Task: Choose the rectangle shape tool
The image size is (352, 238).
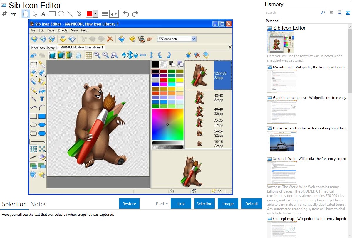Action: point(52,14)
